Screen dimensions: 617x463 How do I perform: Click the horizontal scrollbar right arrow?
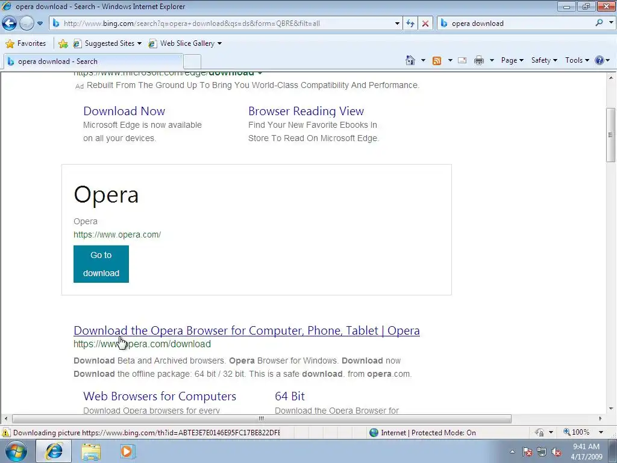[x=601, y=418]
